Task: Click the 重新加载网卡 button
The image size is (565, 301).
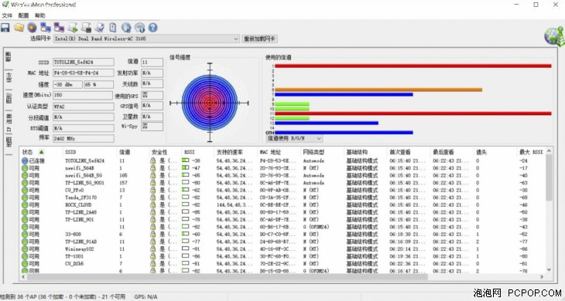Action: pos(259,39)
